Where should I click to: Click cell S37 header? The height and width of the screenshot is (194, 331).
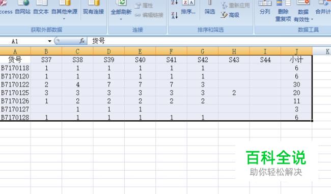46,60
